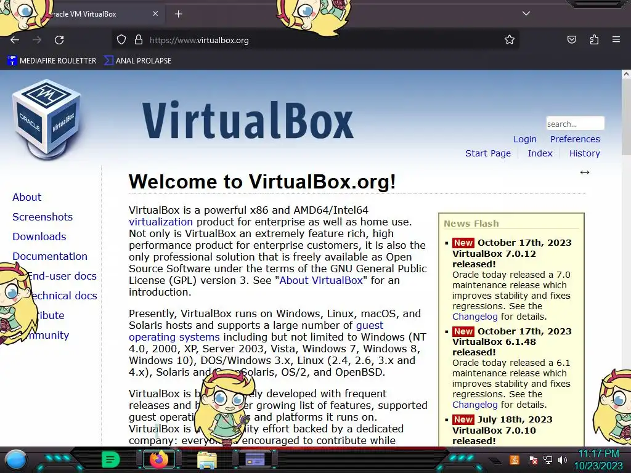Open End-user docs link
This screenshot has height=473, width=631.
[63, 276]
